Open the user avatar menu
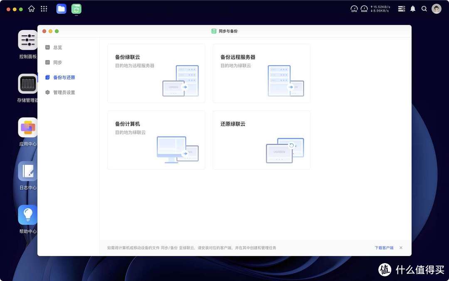This screenshot has height=281, width=449. tap(436, 9)
